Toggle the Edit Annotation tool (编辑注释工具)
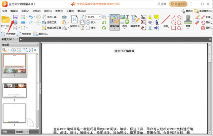Image resolution: width=213 pixels, height=136 pixels. click(x=51, y=28)
